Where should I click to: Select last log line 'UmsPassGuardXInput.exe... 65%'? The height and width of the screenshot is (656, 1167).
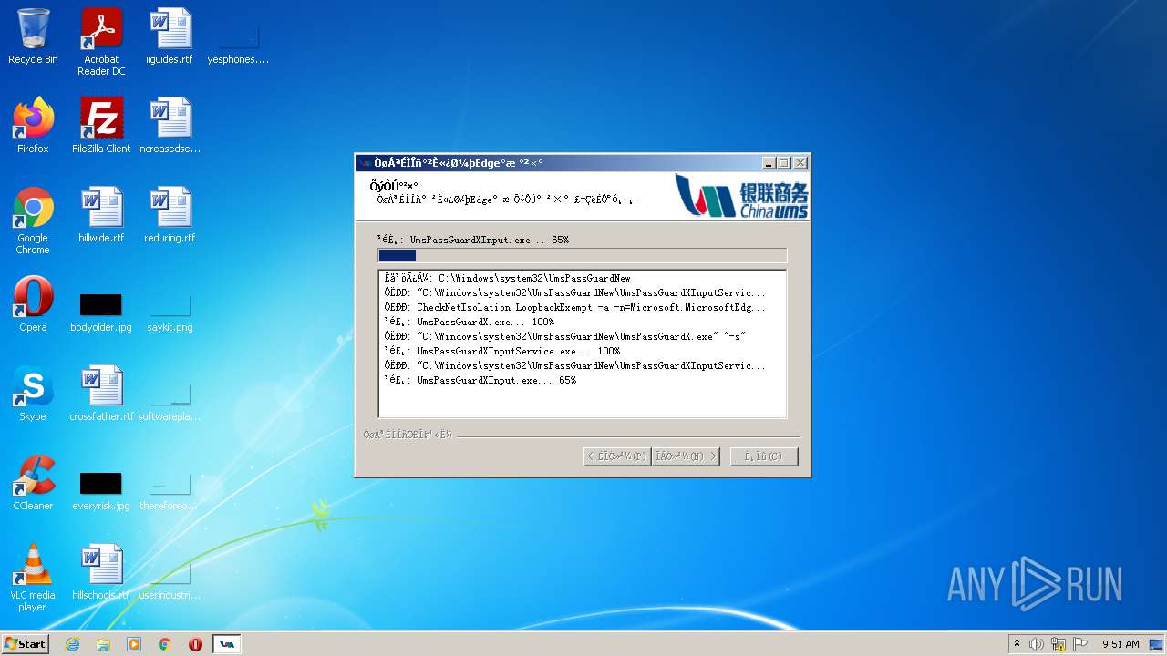coord(480,380)
